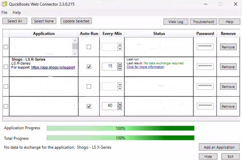The width and height of the screenshot is (242, 160).
Task: Remove the third application row
Action: 228,87
